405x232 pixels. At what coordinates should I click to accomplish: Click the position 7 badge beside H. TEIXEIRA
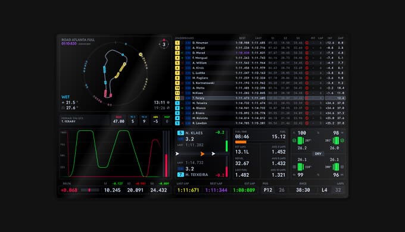point(180,175)
